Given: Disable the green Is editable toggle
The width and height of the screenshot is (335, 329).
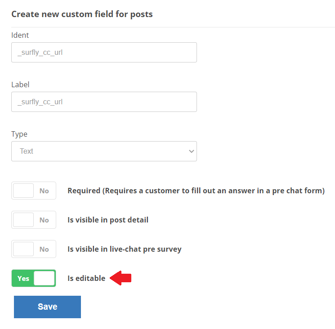Looking at the screenshot, I should coord(34,278).
